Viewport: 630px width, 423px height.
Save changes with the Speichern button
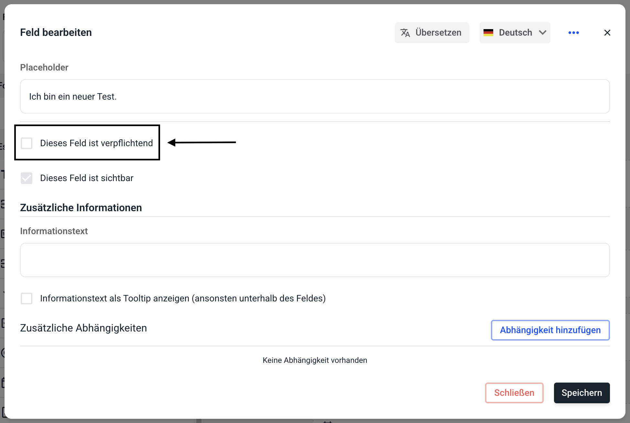(581, 393)
